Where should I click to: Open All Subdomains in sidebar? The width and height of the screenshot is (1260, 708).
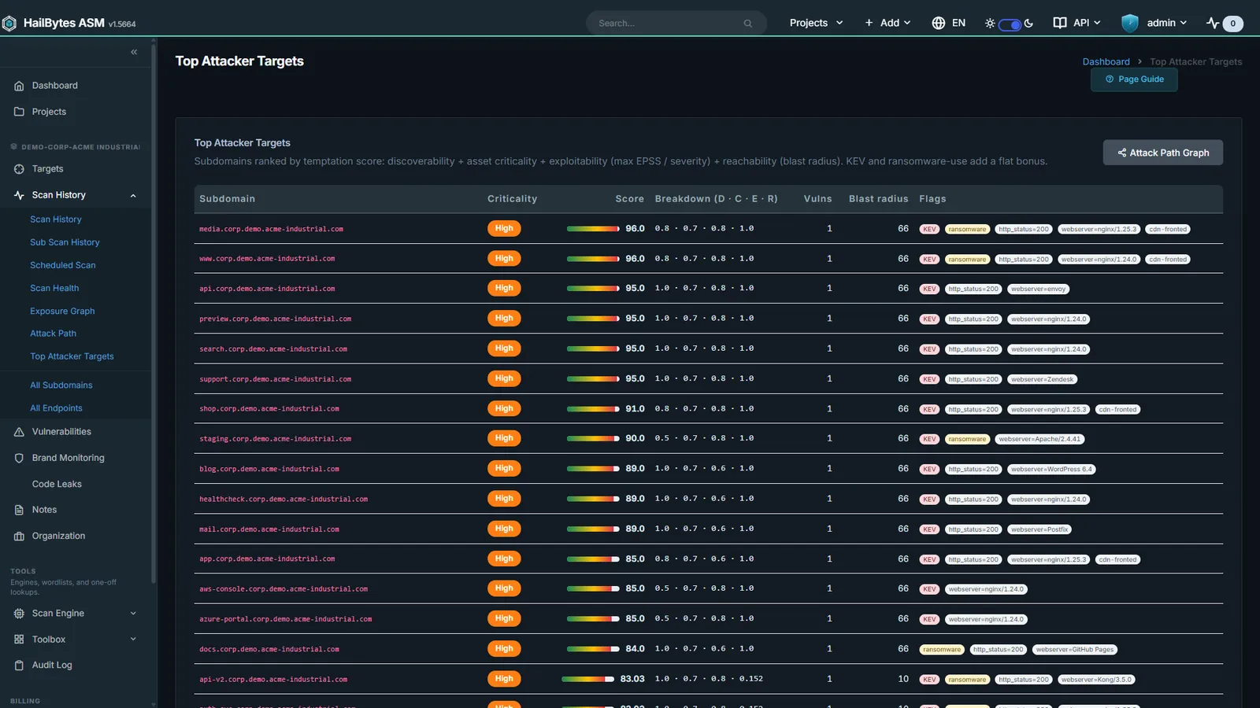61,385
